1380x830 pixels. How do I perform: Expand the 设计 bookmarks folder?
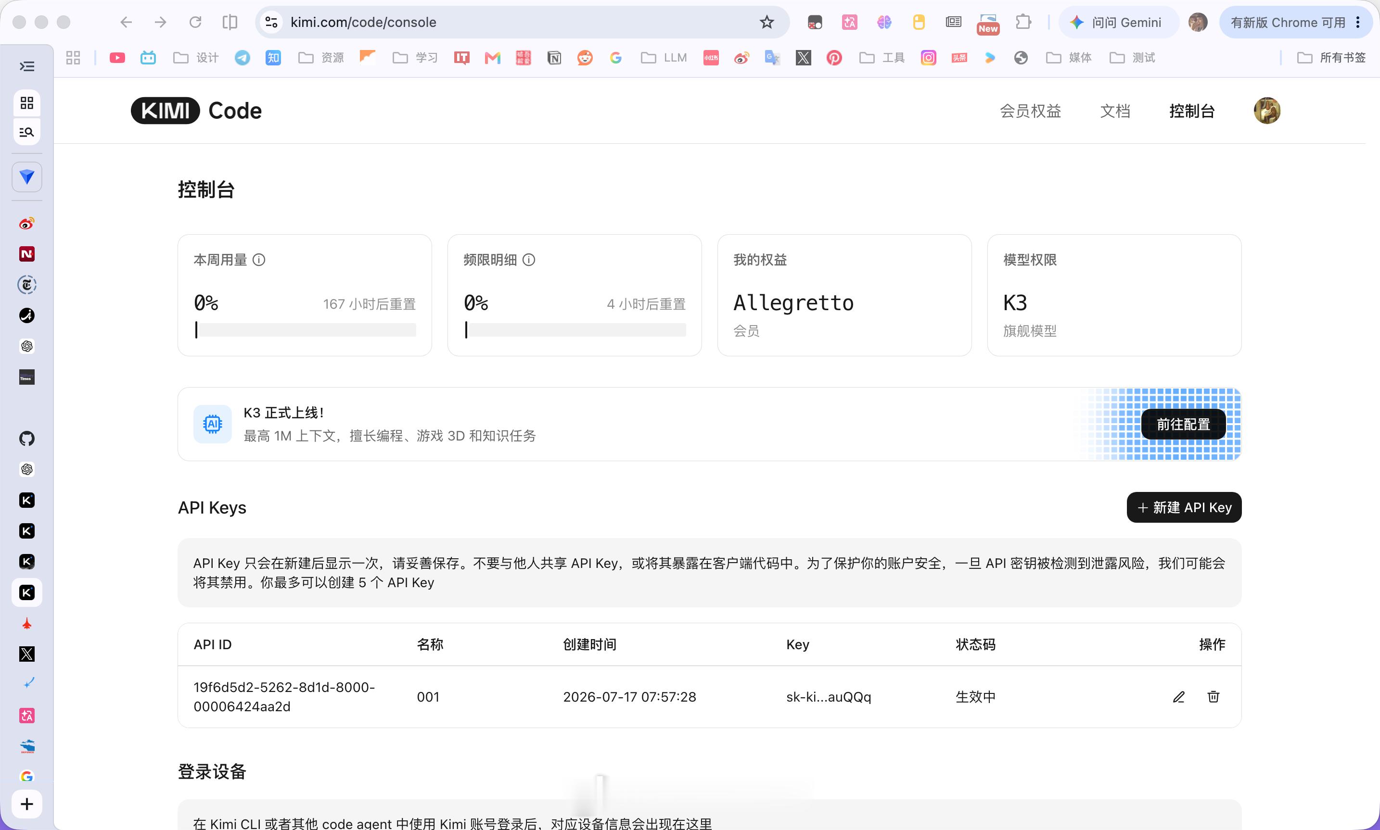[x=196, y=58]
